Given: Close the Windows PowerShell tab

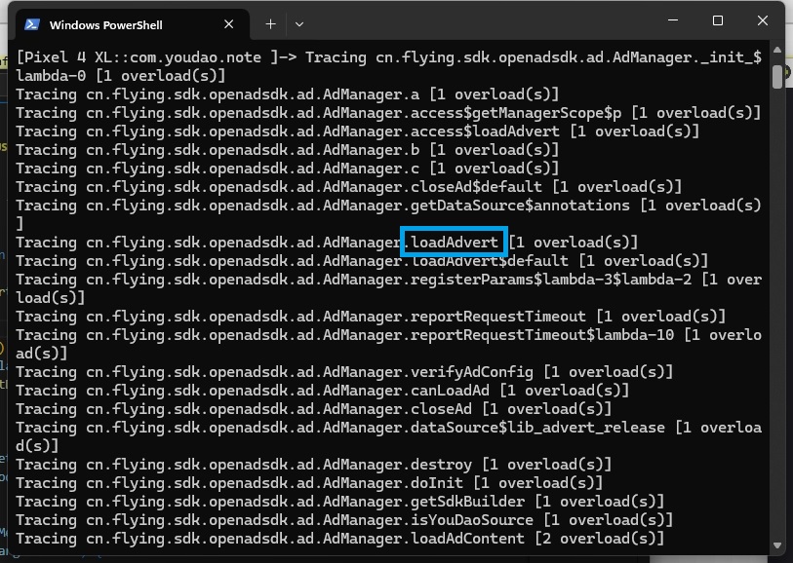Looking at the screenshot, I should 229,23.
